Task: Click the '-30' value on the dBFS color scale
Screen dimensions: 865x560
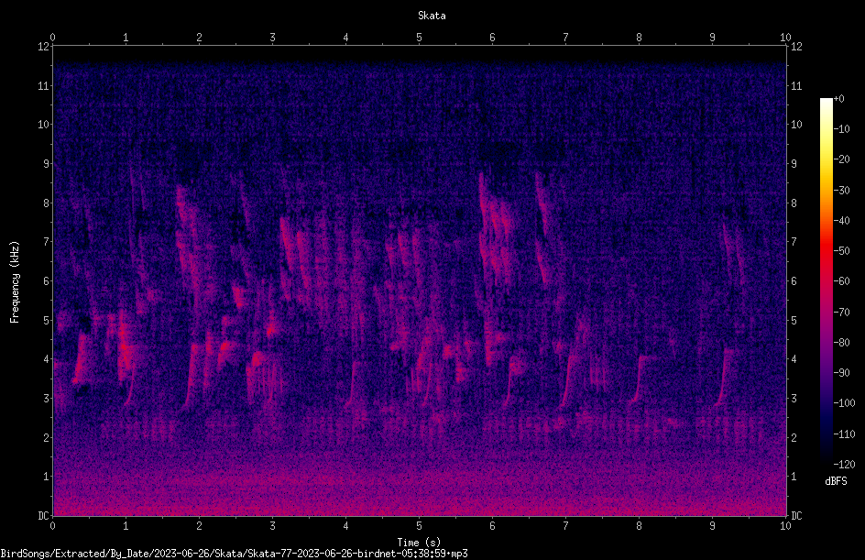Action: [841, 191]
